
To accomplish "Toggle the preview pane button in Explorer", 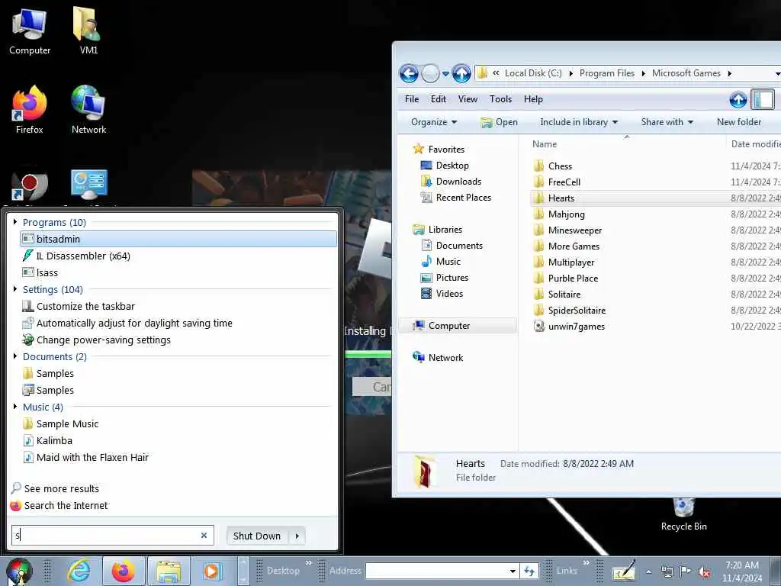I will click(762, 99).
